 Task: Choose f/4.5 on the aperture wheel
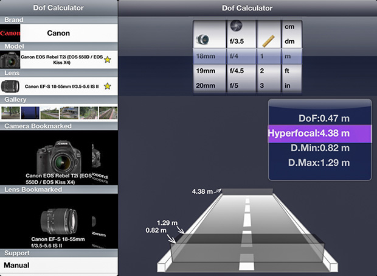[237, 71]
